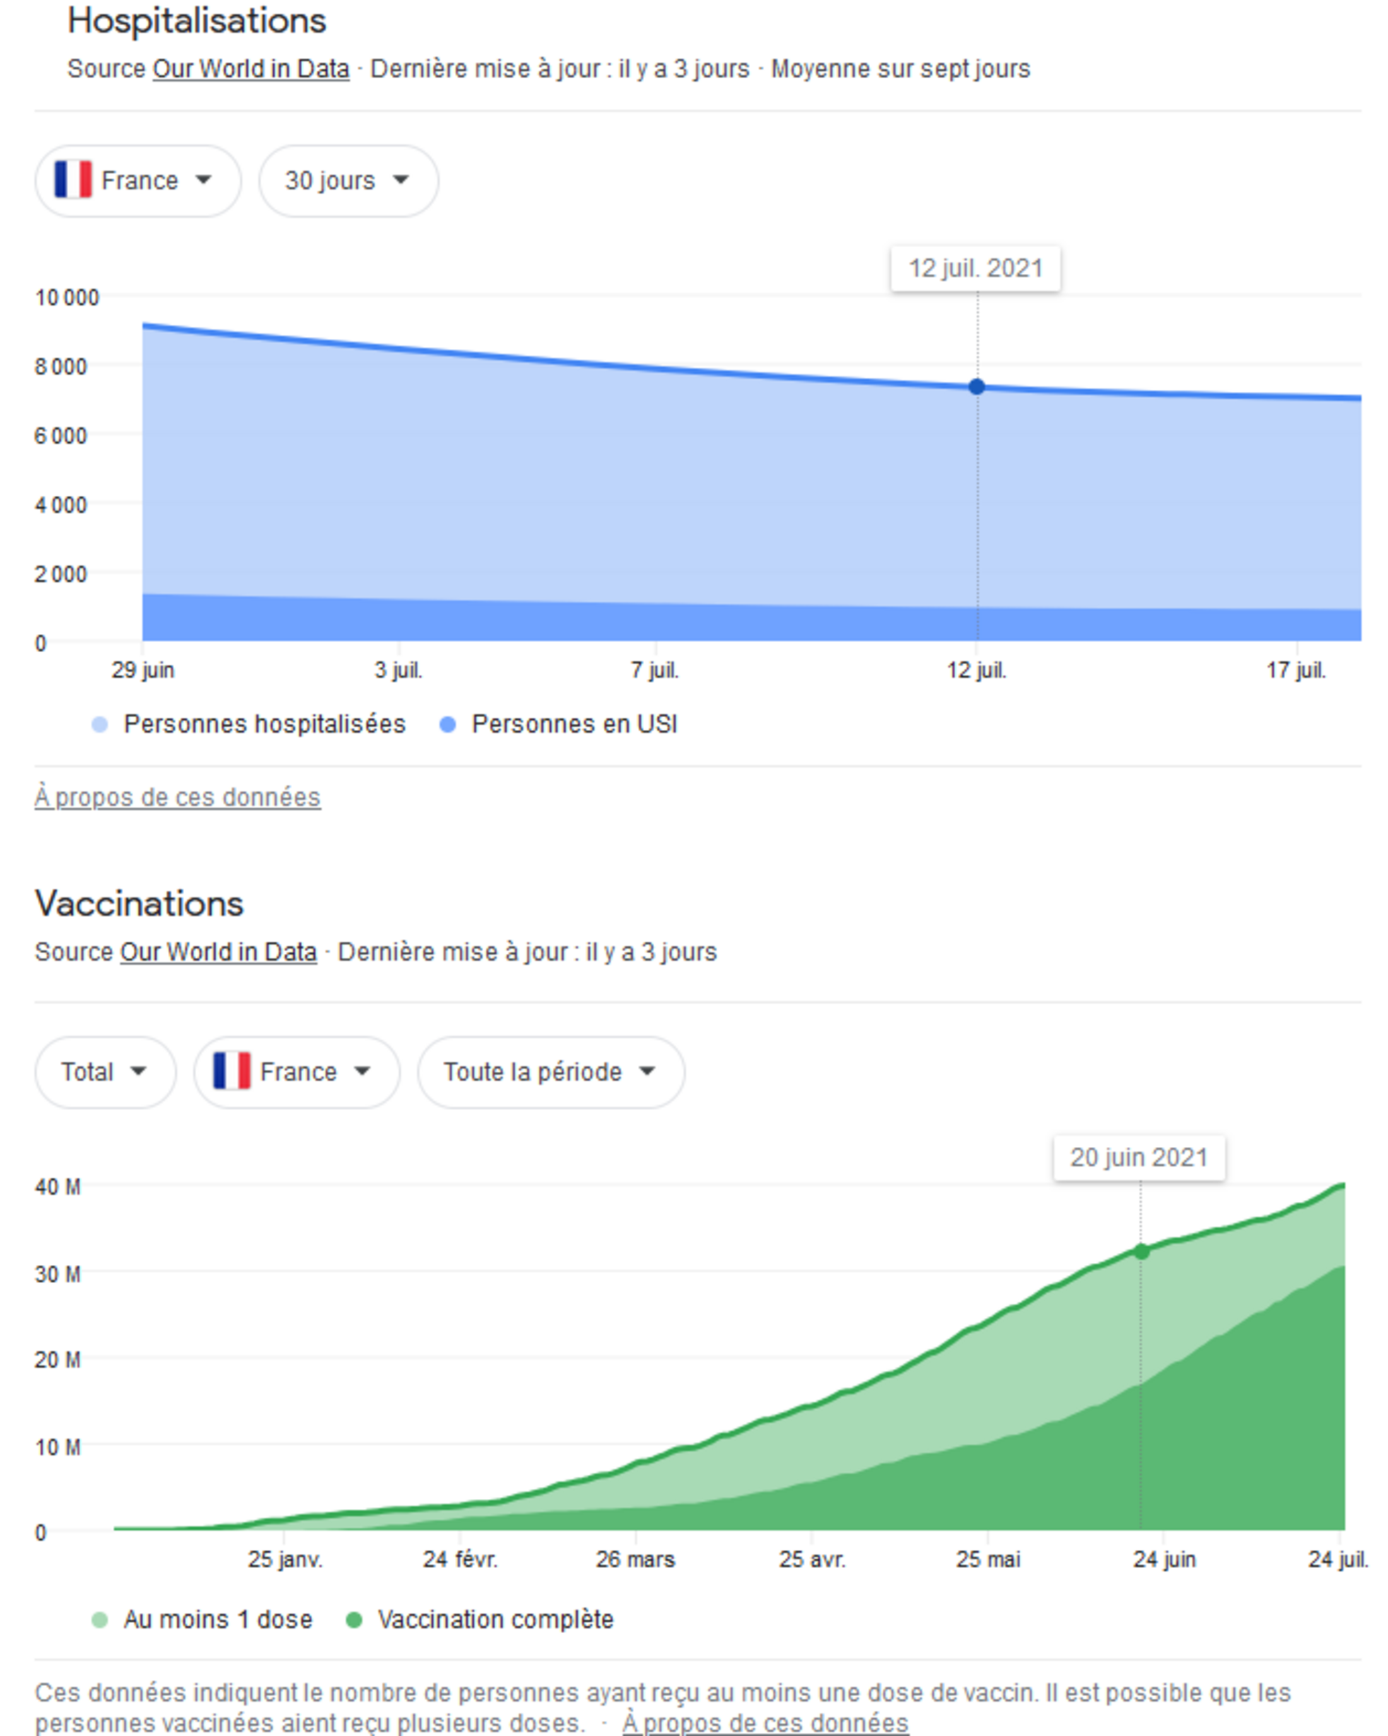Image resolution: width=1388 pixels, height=1736 pixels.
Task: Toggle the Vaccination complète legend label
Action: tap(495, 1620)
